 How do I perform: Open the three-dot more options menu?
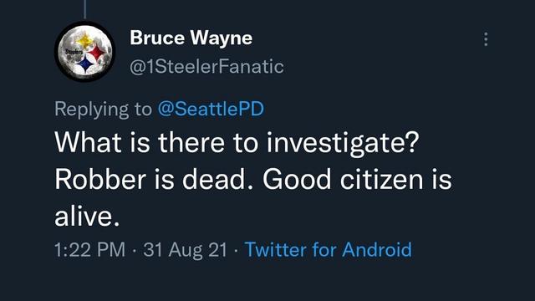[486, 39]
